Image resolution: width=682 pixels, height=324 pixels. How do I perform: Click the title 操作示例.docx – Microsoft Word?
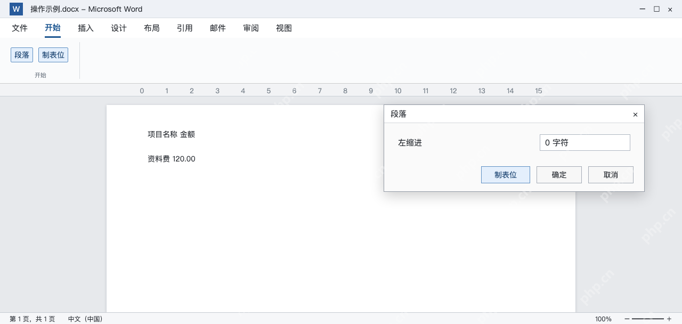(86, 9)
